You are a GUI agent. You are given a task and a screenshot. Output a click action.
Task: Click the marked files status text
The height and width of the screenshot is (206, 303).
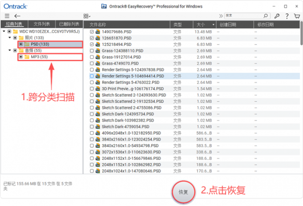[38, 186]
